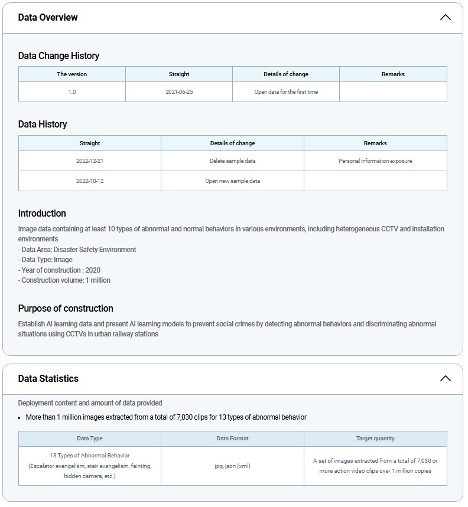Click the 'jpg, json (xml)' format cell

[x=232, y=466]
